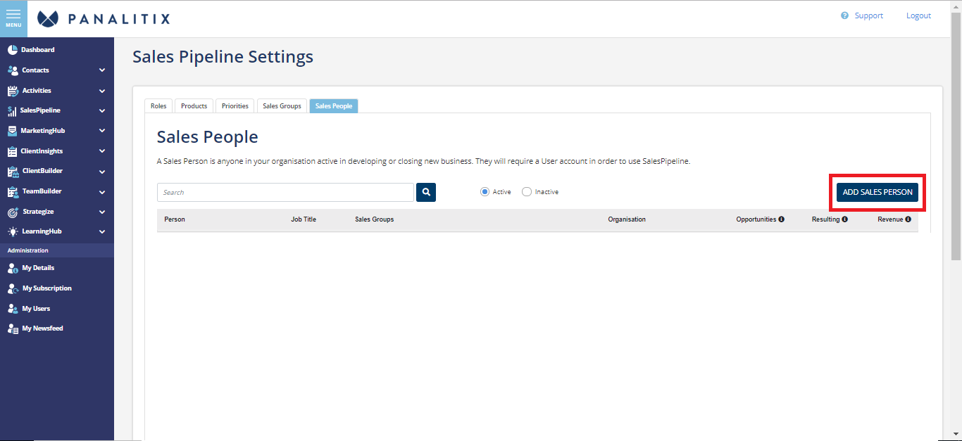Click the SalesPipeline chart icon
This screenshot has width=962, height=441.
point(12,111)
